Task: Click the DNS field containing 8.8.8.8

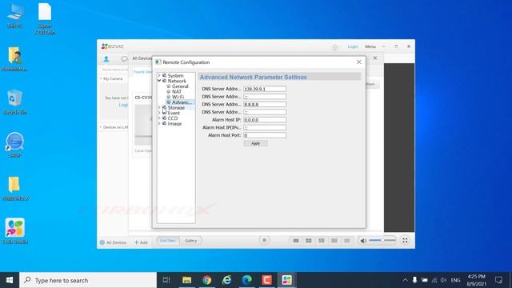Action: 265,105
